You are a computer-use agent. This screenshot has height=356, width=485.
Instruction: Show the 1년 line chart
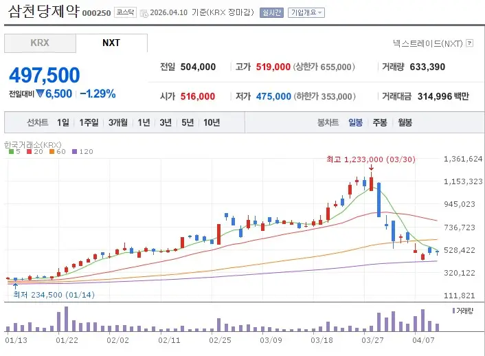(x=144, y=122)
